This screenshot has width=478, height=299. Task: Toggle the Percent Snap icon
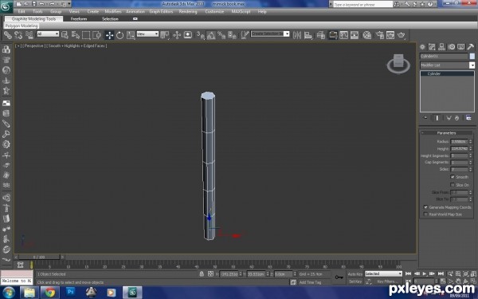221,35
